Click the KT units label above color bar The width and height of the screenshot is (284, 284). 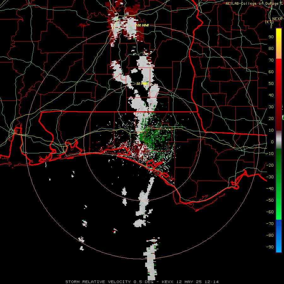[269, 22]
